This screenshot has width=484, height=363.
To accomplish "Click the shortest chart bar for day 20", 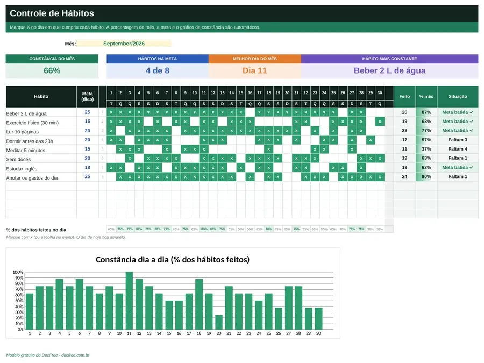I will tap(219, 322).
